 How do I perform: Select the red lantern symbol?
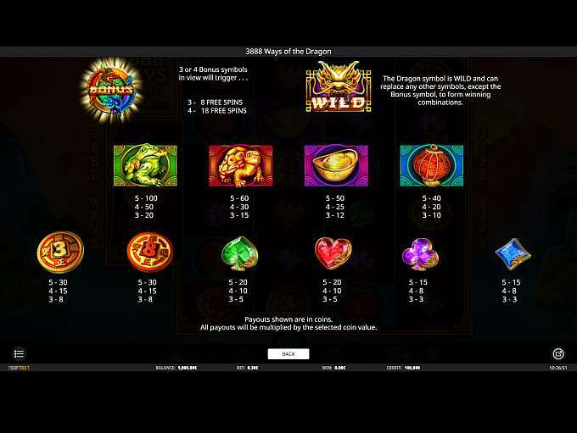432,165
